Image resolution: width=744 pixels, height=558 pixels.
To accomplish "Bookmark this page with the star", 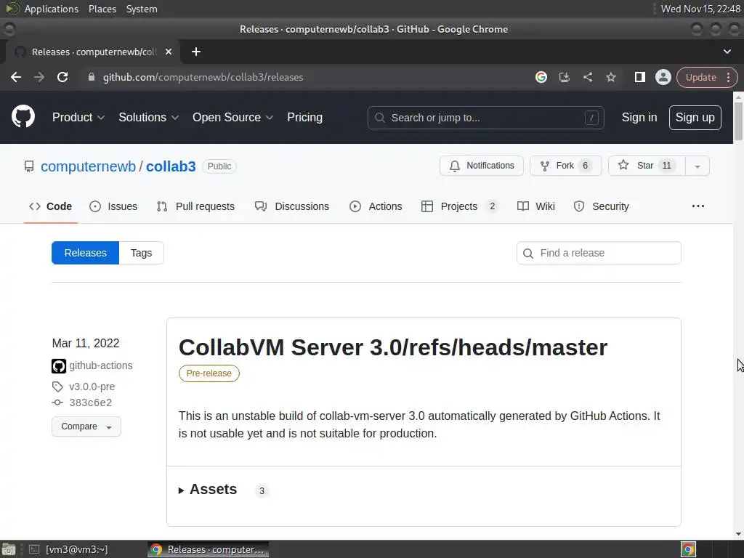I will 610,77.
